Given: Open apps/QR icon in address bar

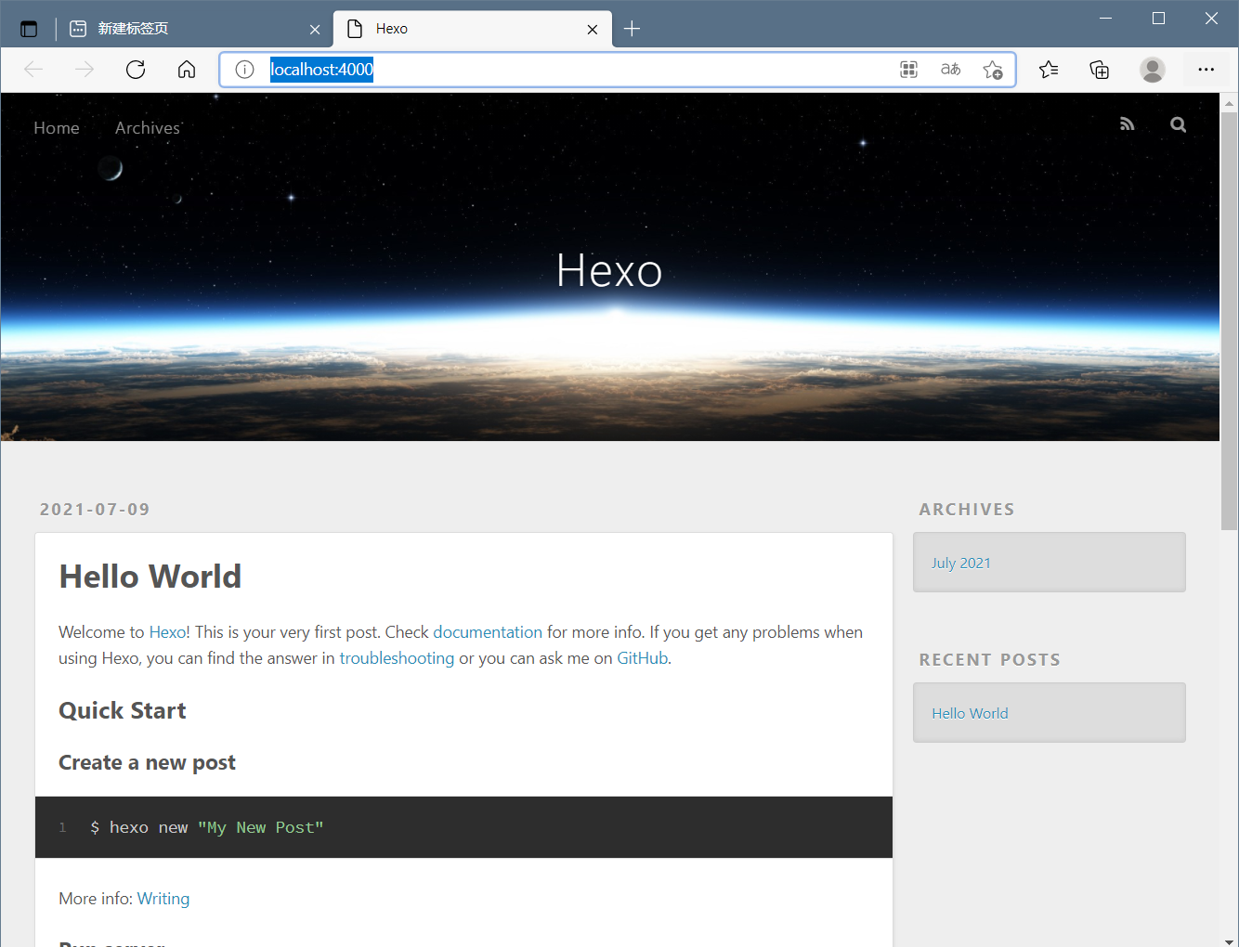Looking at the screenshot, I should click(x=909, y=70).
